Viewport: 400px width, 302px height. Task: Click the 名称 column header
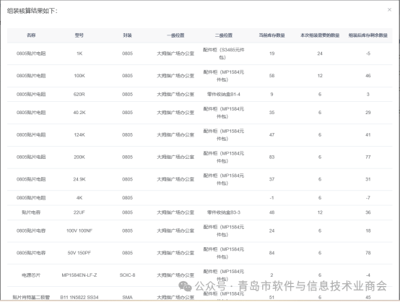tap(31, 35)
